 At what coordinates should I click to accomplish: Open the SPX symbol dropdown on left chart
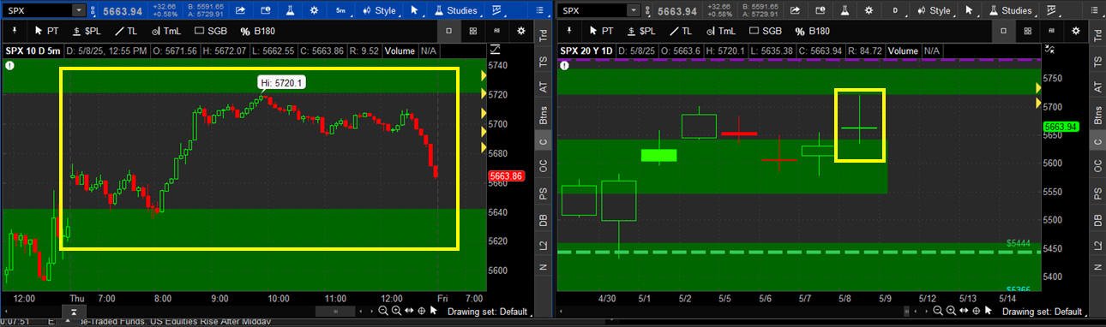click(79, 10)
